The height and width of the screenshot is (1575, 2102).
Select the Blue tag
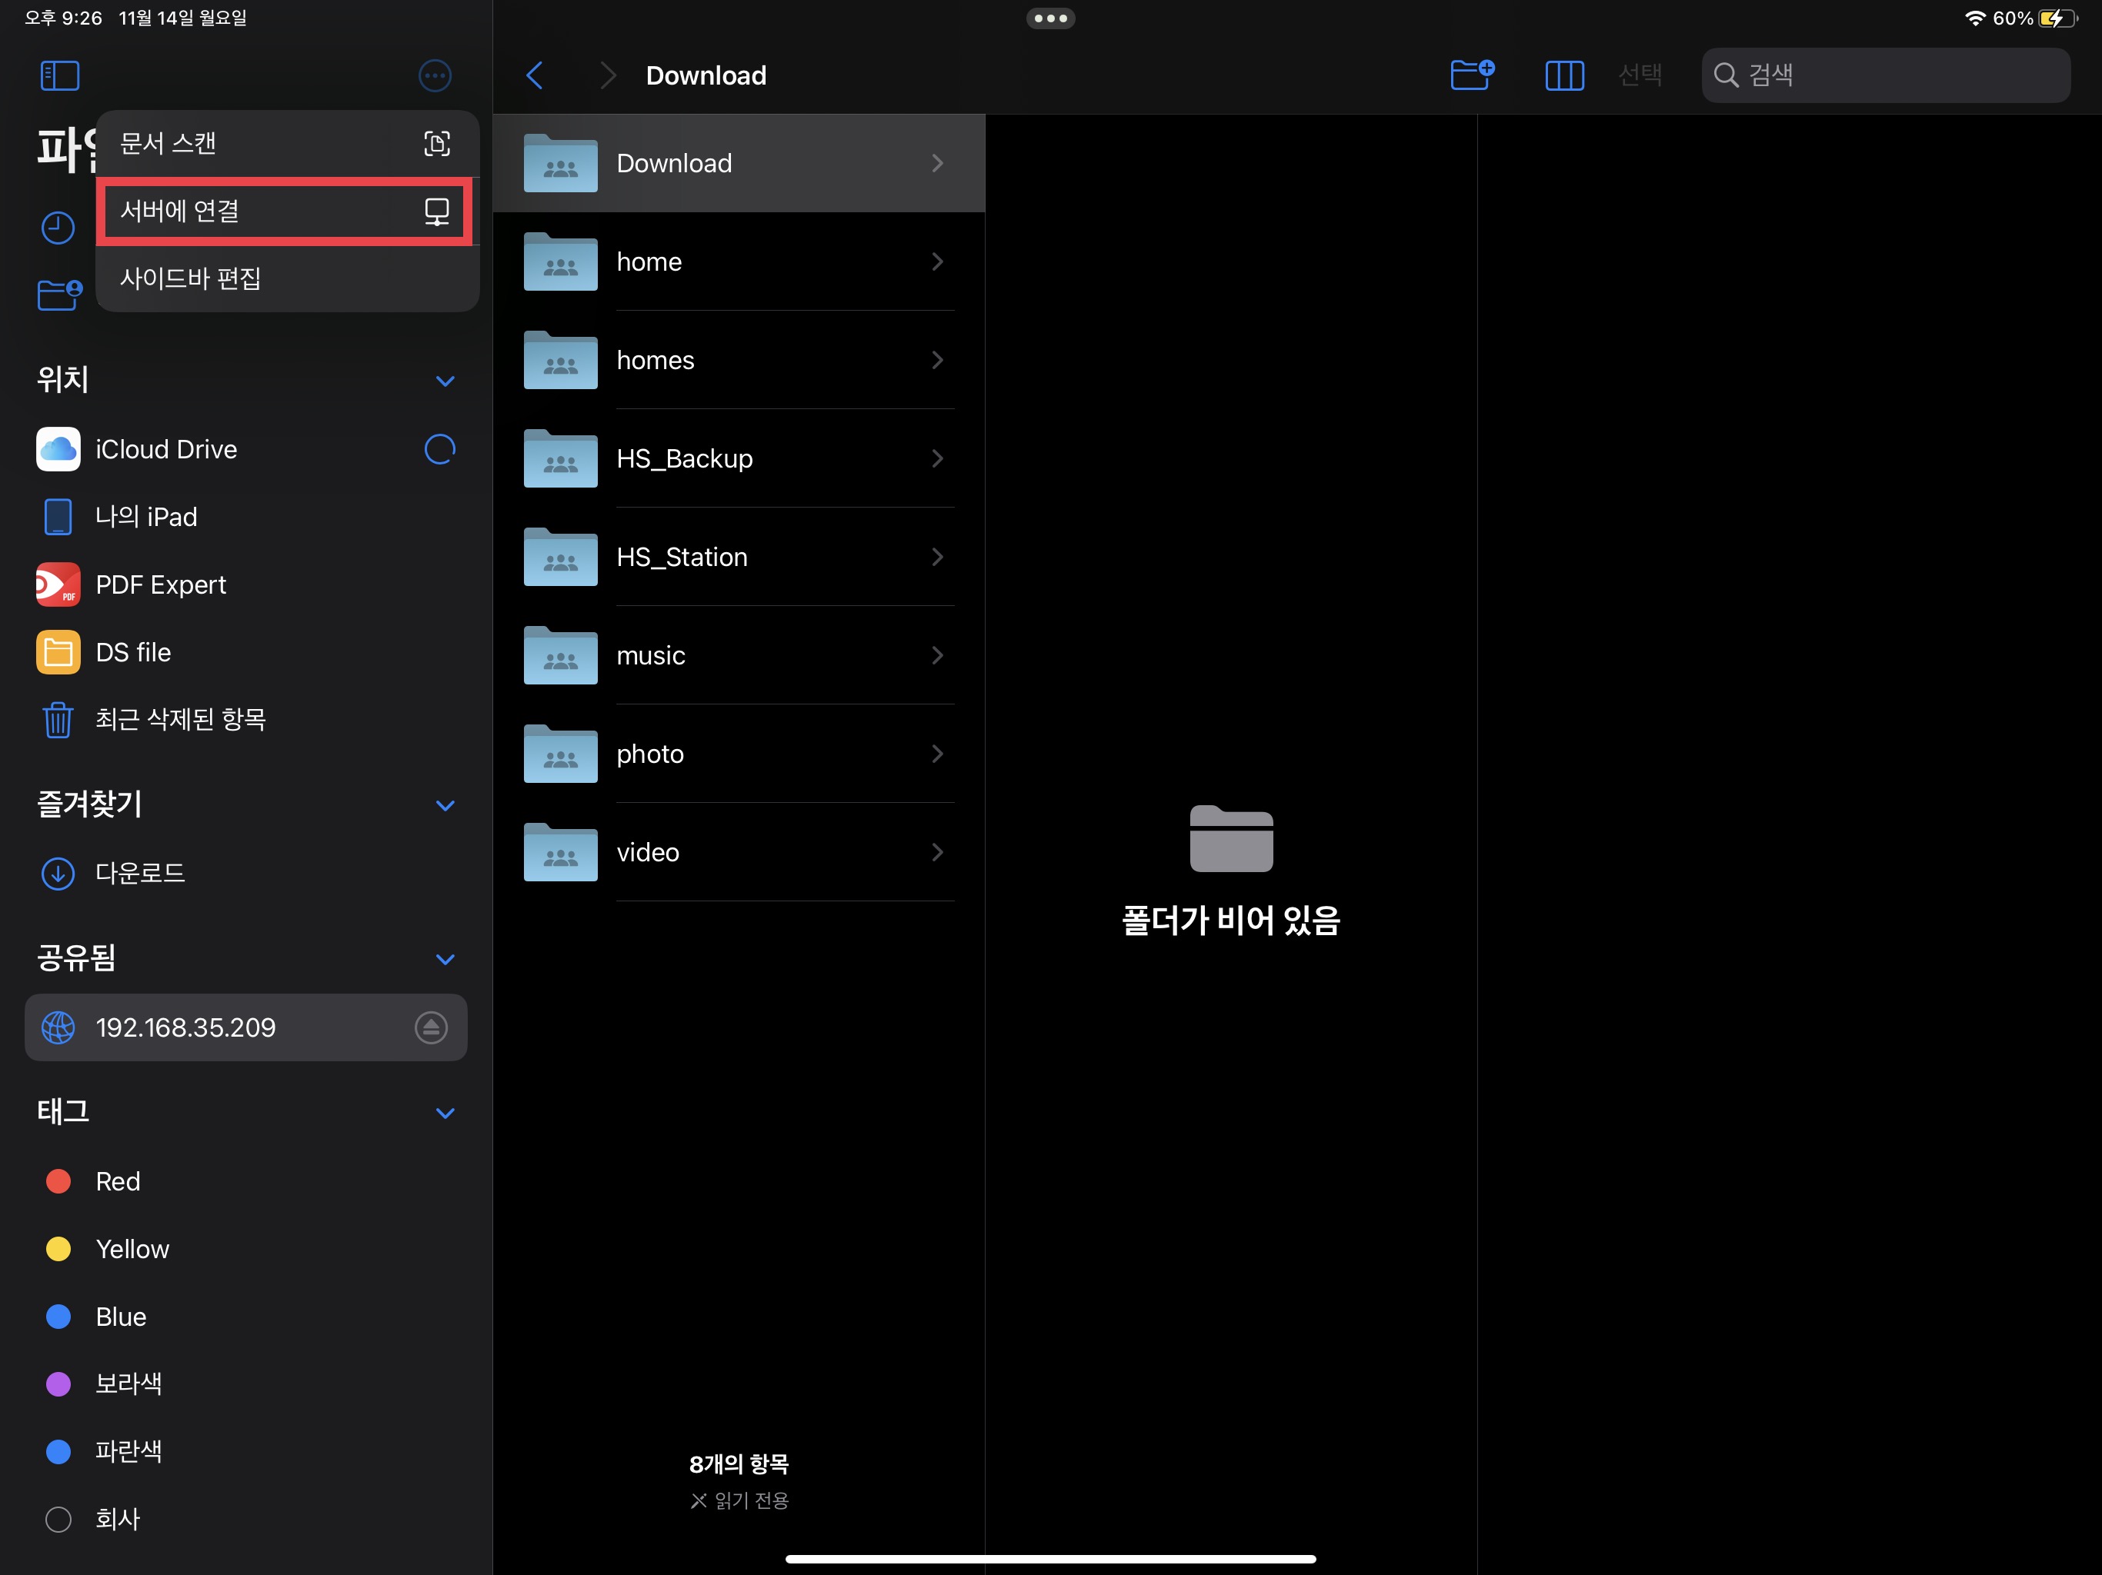(x=245, y=1317)
